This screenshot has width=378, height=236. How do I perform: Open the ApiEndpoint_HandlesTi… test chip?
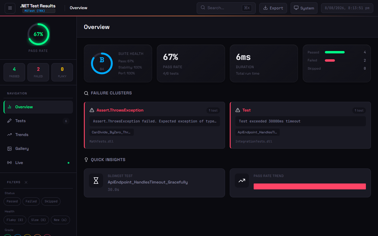click(258, 132)
